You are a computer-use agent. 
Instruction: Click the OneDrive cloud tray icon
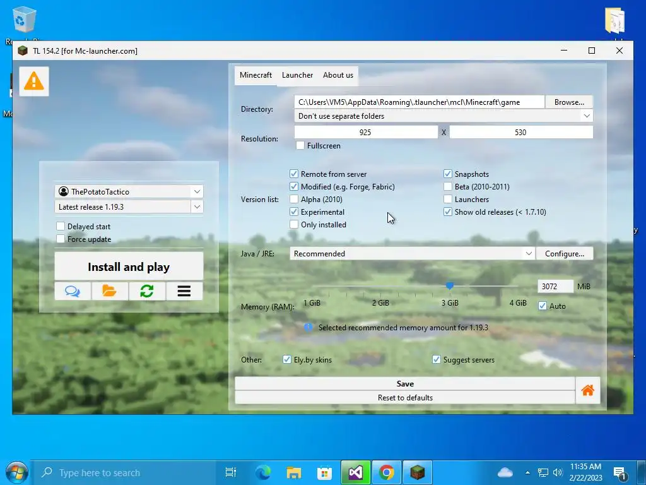pyautogui.click(x=505, y=472)
